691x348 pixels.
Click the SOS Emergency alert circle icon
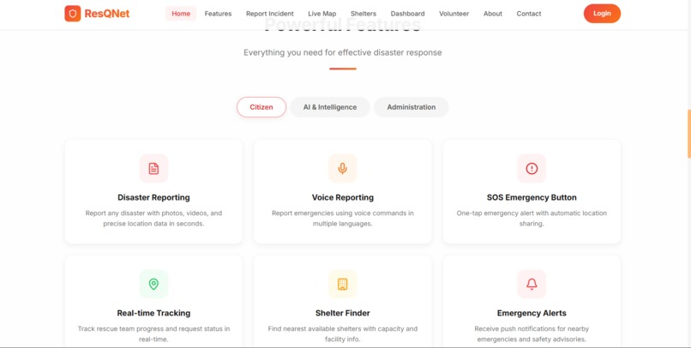532,168
